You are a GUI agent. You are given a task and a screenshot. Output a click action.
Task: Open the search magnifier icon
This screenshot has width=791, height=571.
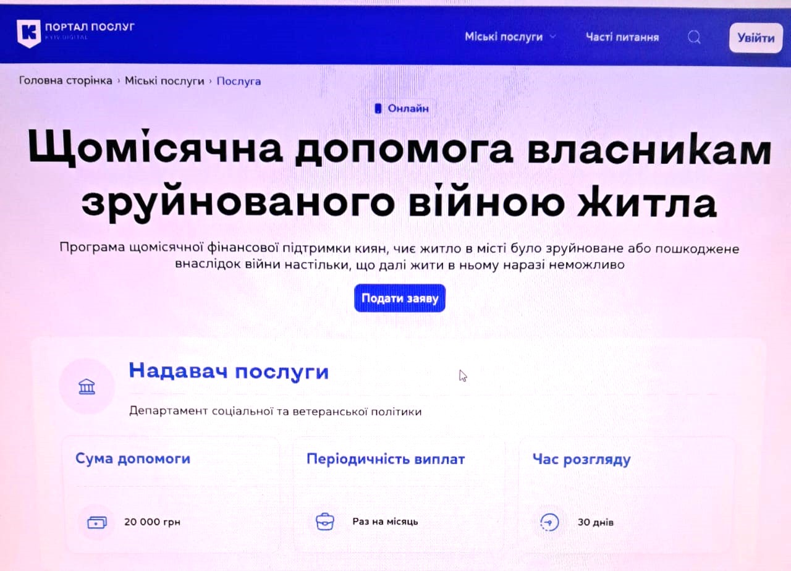(694, 38)
